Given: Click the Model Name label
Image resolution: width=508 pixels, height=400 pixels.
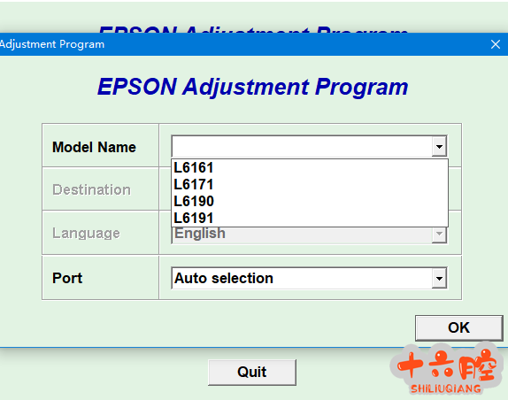Looking at the screenshot, I should click(94, 148).
